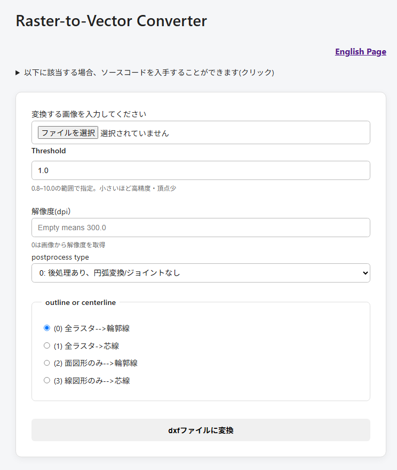Click the Raster-to-Vector Converter heading
Image resolution: width=397 pixels, height=470 pixels.
tap(112, 21)
